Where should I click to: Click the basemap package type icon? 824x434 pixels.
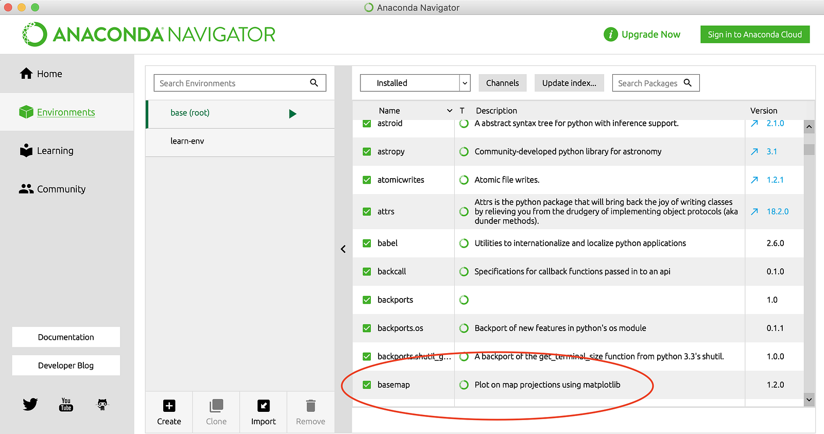point(464,385)
